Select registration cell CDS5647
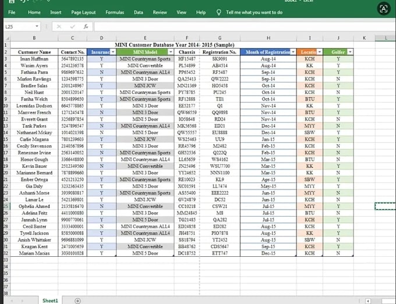Viewport: 396px width, 304px height. [220, 246]
